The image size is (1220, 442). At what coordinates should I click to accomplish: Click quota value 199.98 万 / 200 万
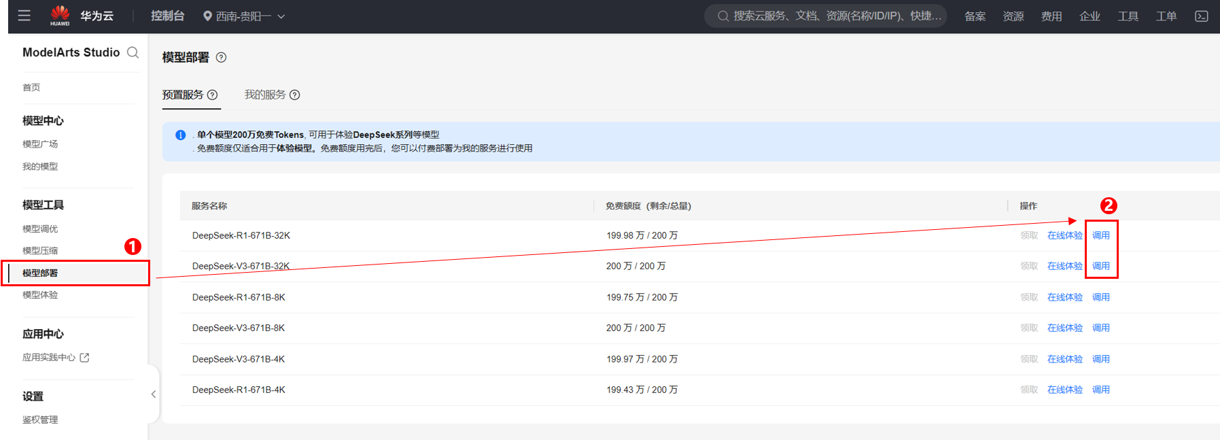(642, 235)
